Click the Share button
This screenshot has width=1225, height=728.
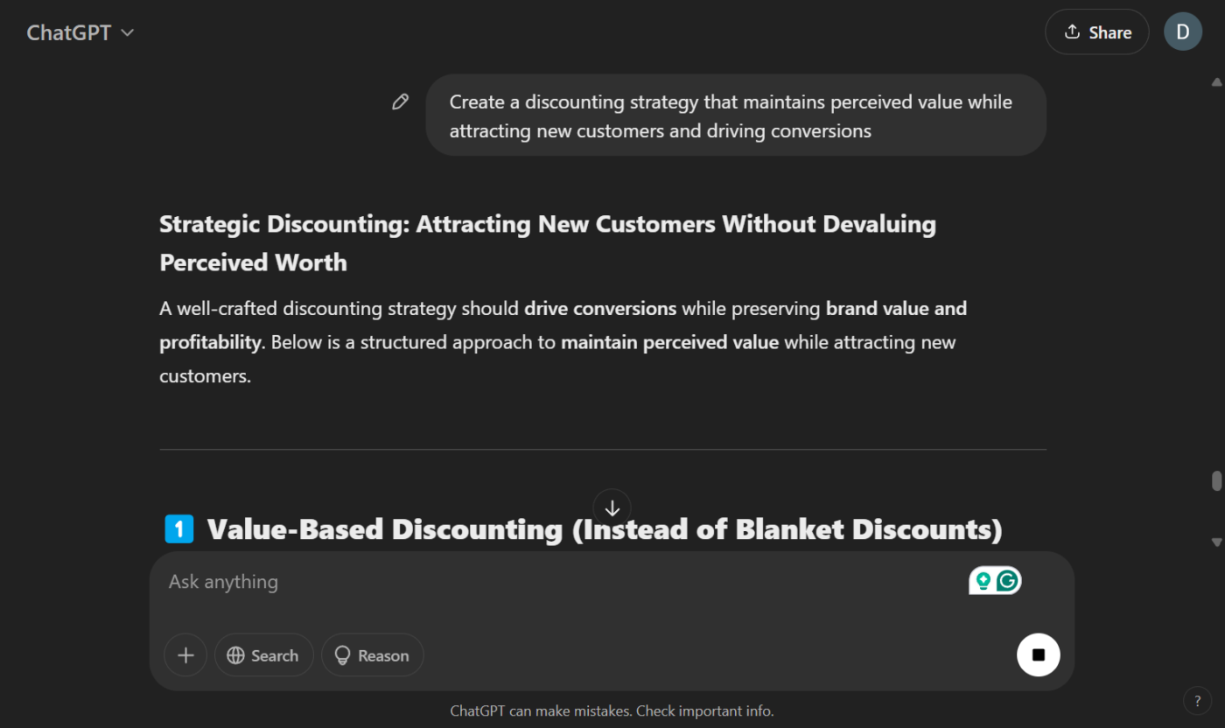(1096, 32)
